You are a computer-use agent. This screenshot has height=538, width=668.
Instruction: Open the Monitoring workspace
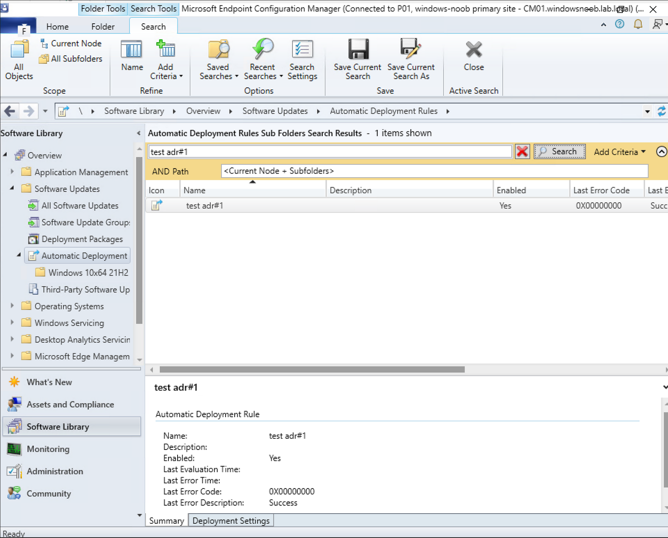point(71,449)
